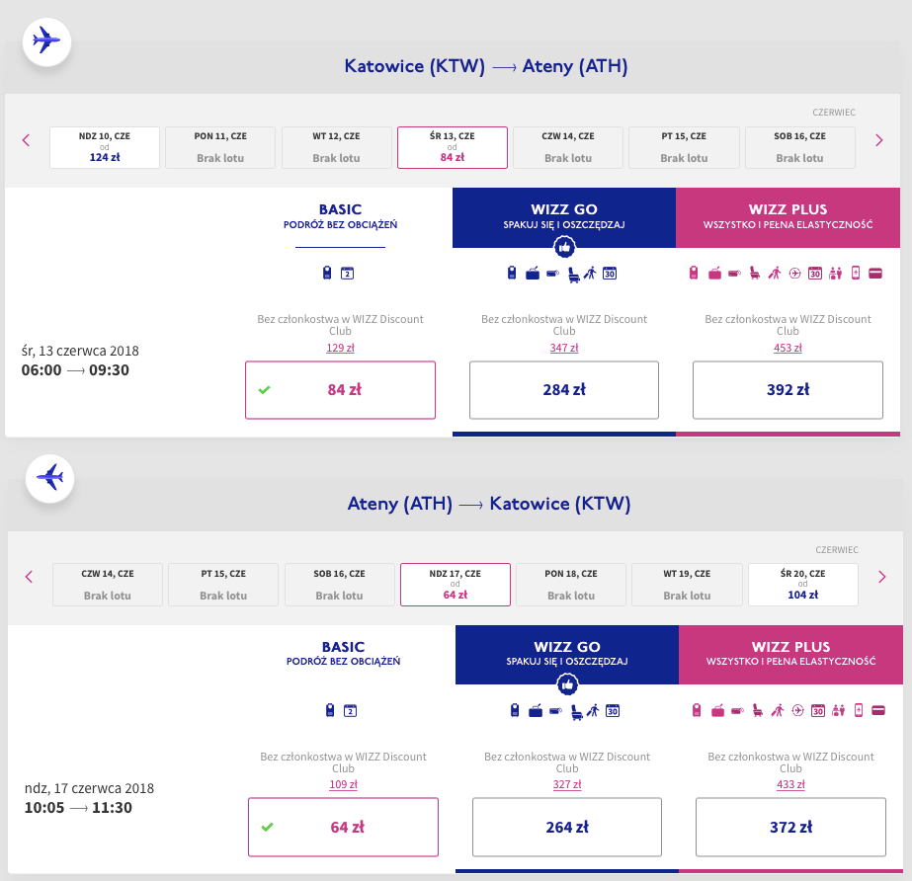Click the outbound Wizz Plus header banner
This screenshot has height=881, width=912.
click(x=788, y=217)
